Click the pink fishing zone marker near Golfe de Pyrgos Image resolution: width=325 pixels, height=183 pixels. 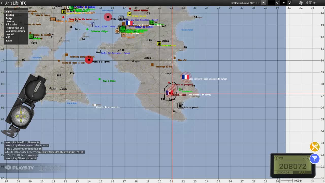tap(108, 17)
